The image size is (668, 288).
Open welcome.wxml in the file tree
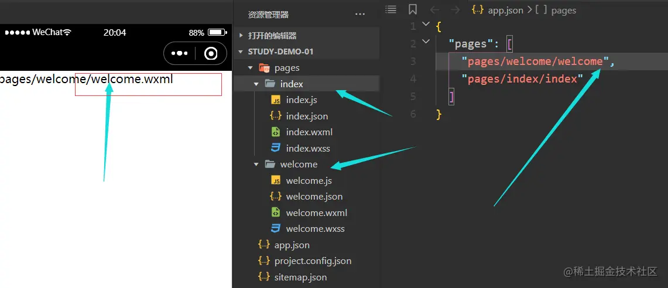[x=317, y=212]
